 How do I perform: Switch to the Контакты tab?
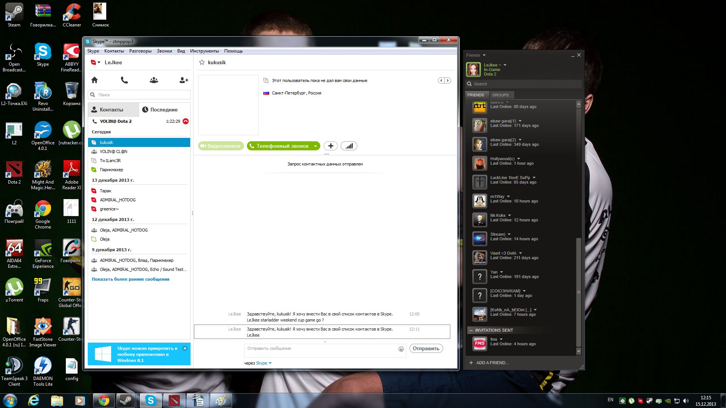pyautogui.click(x=113, y=110)
